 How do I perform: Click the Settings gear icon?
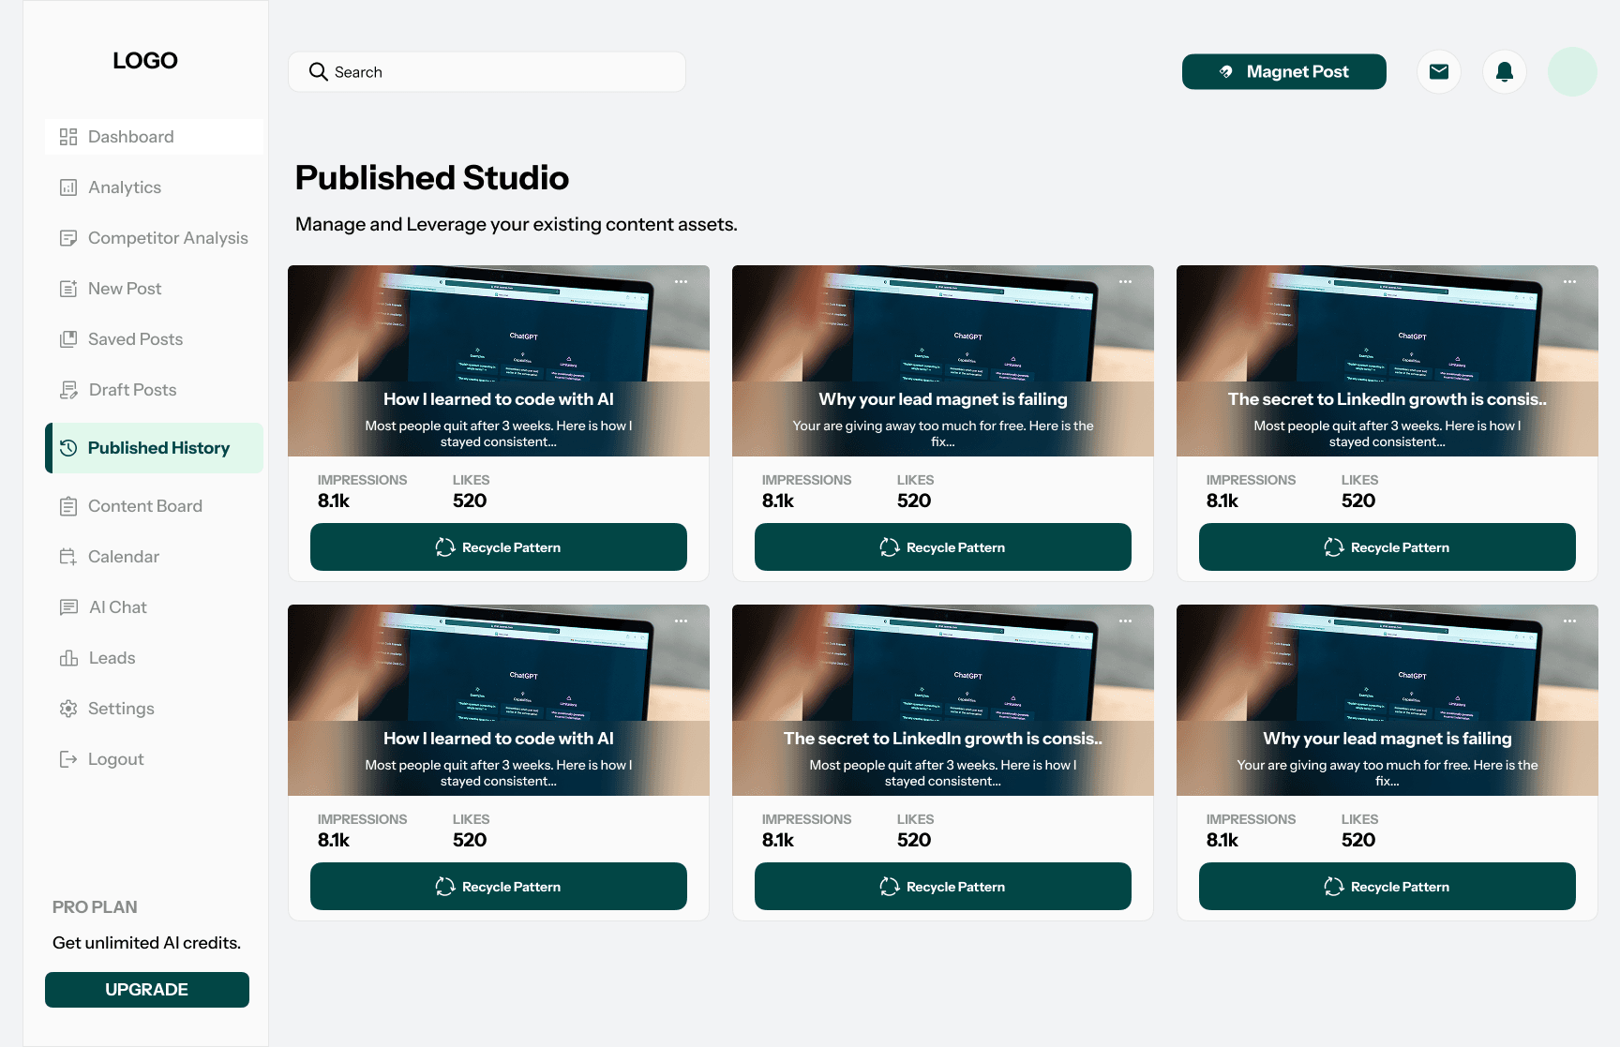click(x=68, y=709)
